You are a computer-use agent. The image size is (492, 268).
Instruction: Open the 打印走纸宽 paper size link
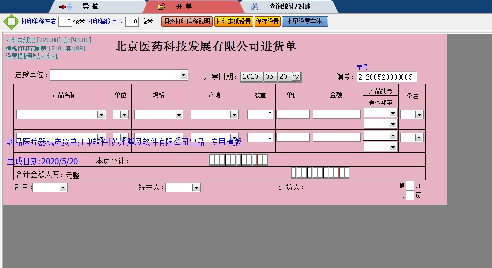tap(48, 40)
